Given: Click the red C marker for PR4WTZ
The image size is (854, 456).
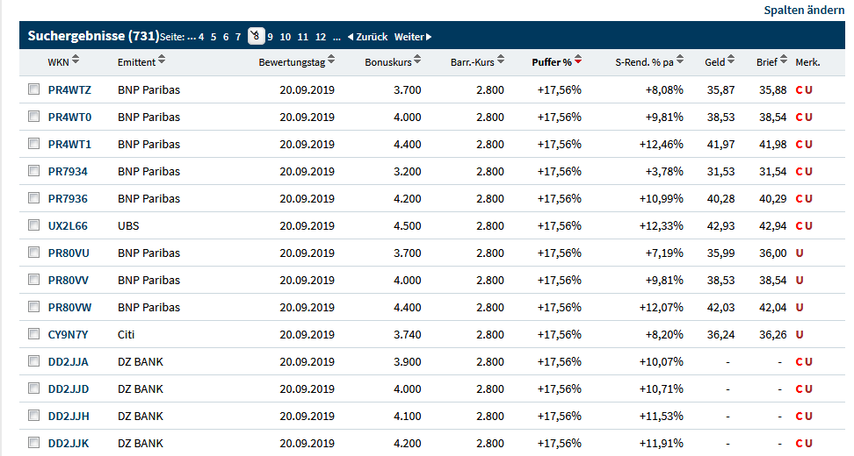Looking at the screenshot, I should tap(799, 90).
